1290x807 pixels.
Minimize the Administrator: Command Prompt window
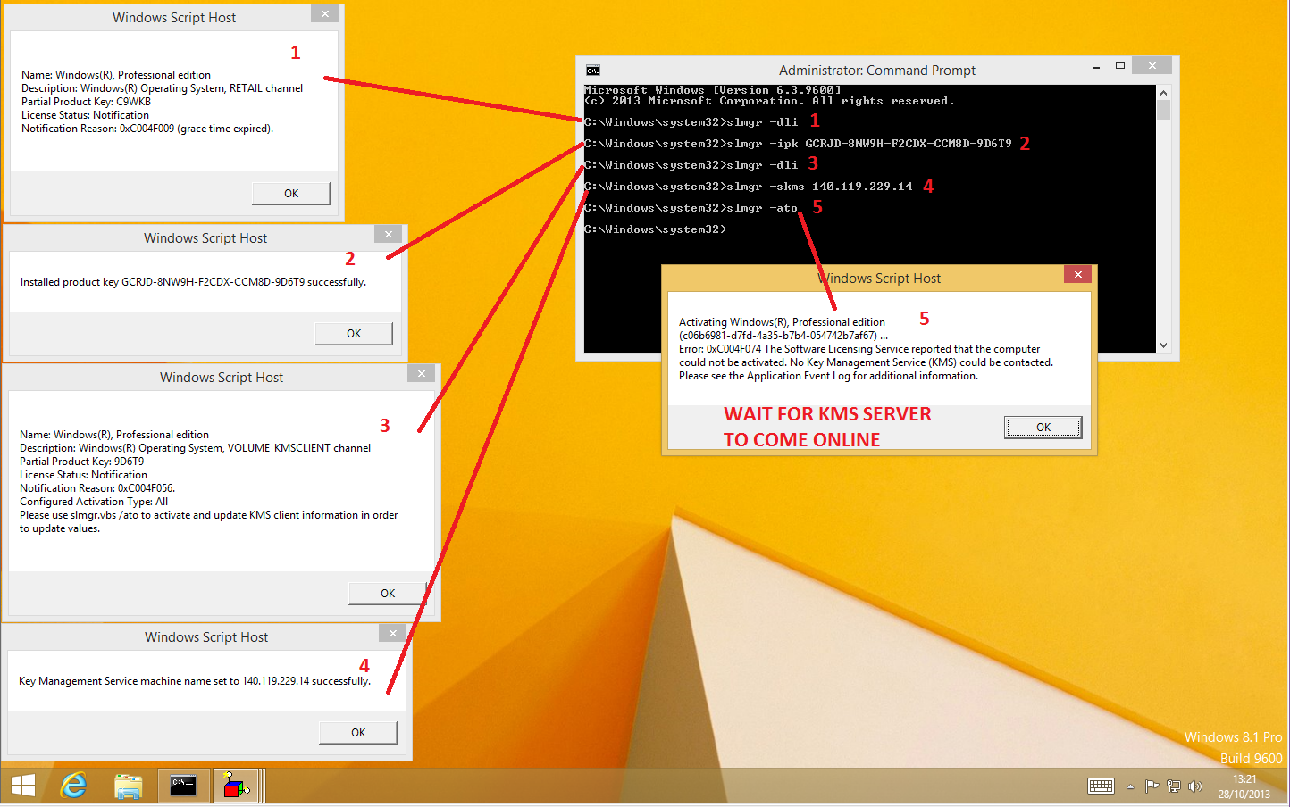(x=1096, y=66)
